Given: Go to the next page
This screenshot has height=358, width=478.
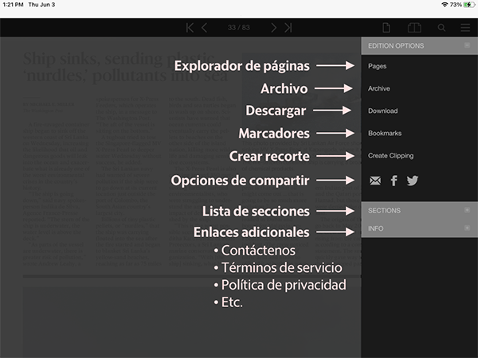Looking at the screenshot, I should tap(273, 28).
